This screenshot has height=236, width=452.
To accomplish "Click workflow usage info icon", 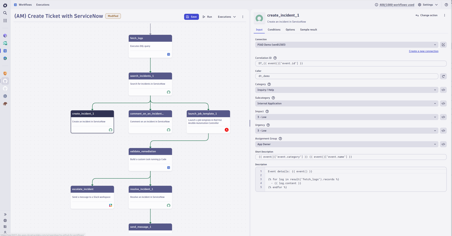I will [376, 5].
